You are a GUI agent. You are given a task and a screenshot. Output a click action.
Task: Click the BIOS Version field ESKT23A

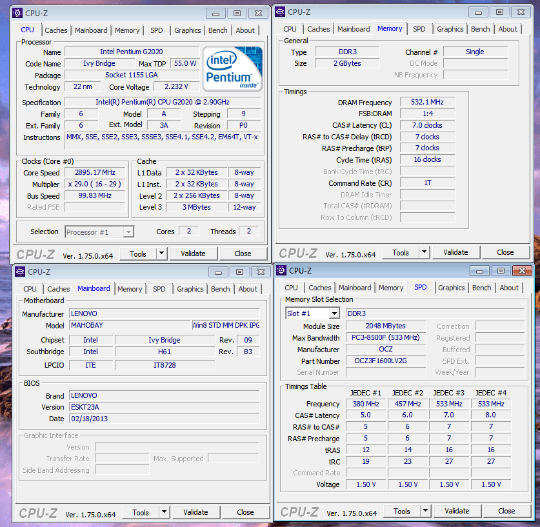pos(165,407)
